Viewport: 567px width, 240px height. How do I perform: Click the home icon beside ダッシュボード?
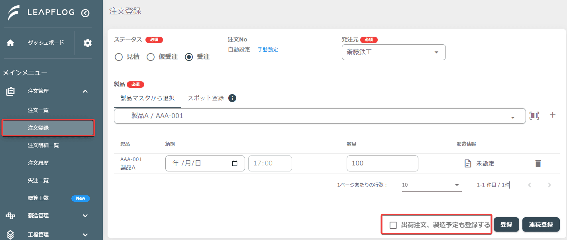coord(10,43)
